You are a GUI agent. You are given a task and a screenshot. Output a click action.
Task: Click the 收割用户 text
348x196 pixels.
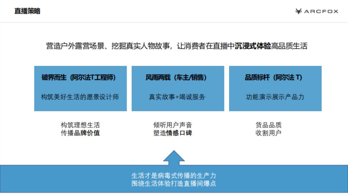[268, 132]
